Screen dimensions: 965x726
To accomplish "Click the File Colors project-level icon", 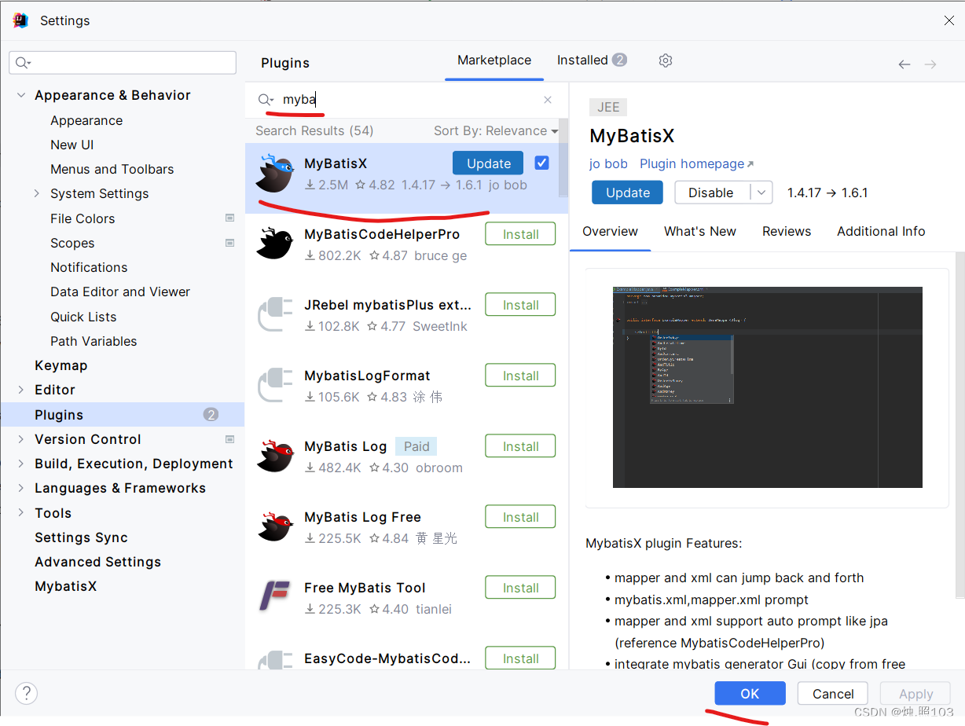I will pos(230,218).
